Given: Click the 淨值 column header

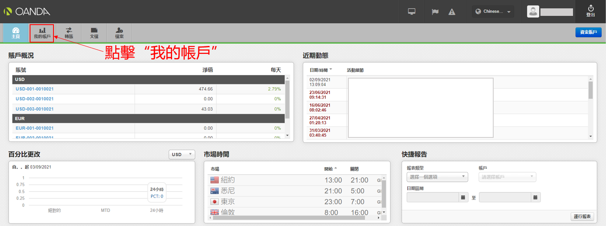Looking at the screenshot, I should (x=208, y=70).
